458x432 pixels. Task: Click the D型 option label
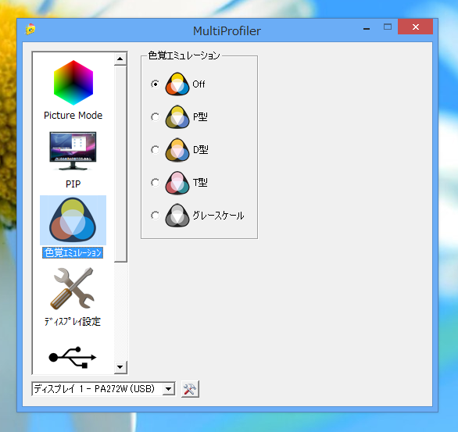pos(201,150)
